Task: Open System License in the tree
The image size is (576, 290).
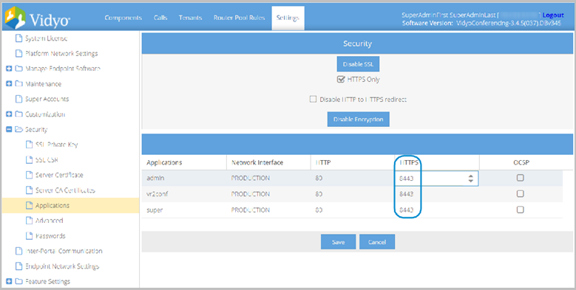Action: pyautogui.click(x=46, y=38)
